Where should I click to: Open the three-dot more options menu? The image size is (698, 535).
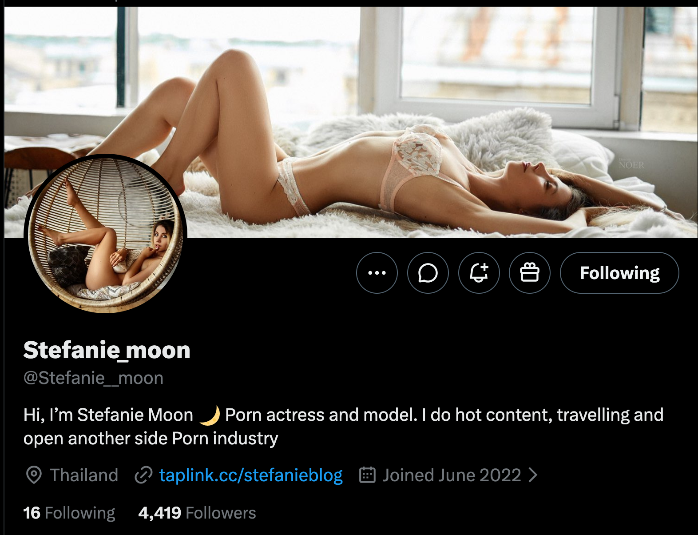click(377, 273)
